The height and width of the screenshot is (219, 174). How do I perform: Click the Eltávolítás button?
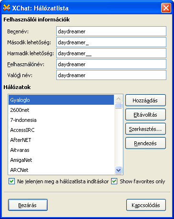(145, 115)
